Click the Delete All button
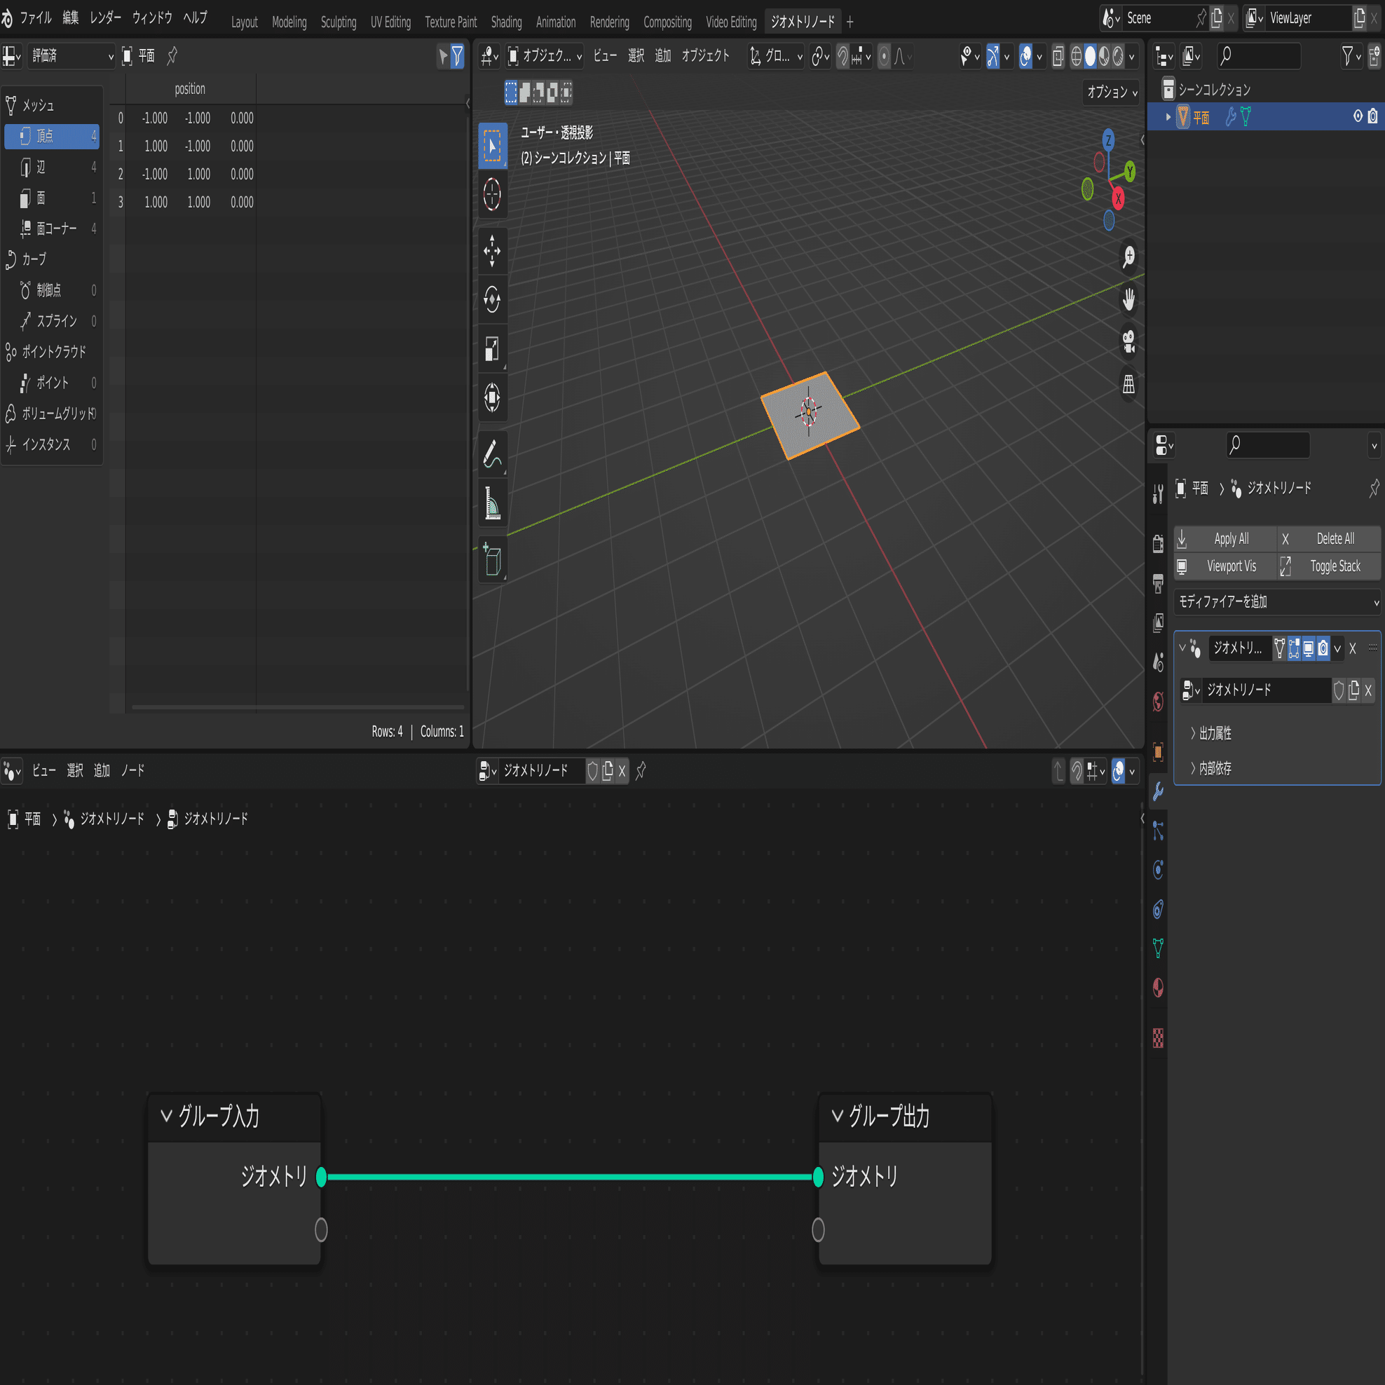Screen dimensions: 1385x1385 coord(1330,538)
